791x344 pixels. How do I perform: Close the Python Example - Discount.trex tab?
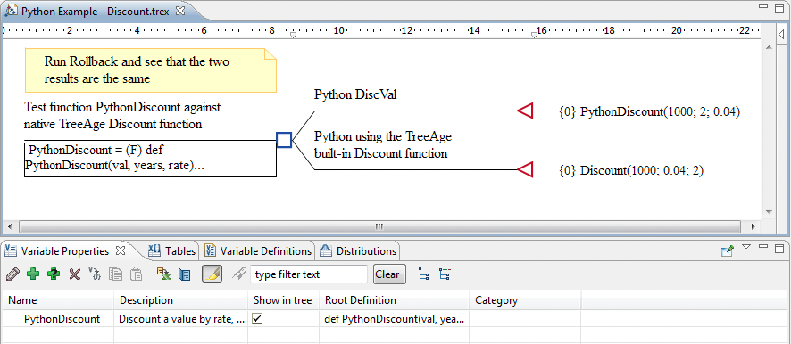click(180, 10)
